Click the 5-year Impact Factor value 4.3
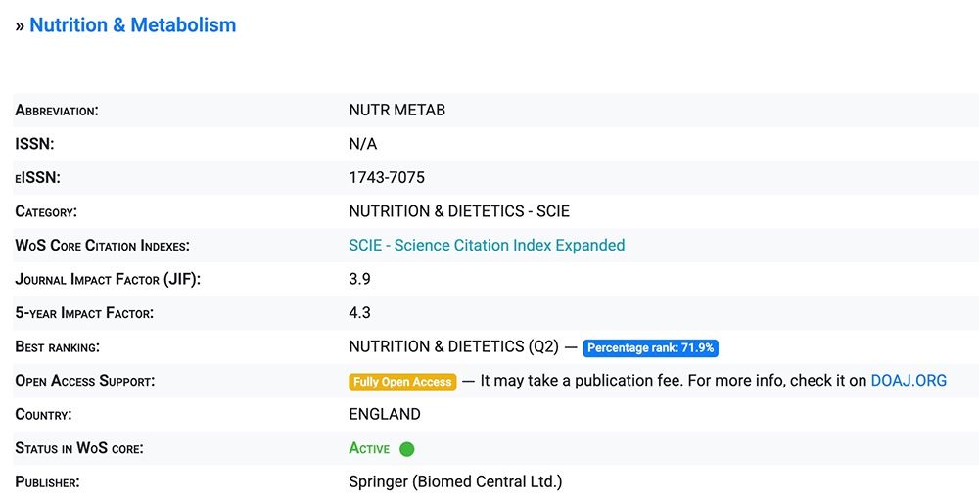979x501 pixels. pos(359,313)
